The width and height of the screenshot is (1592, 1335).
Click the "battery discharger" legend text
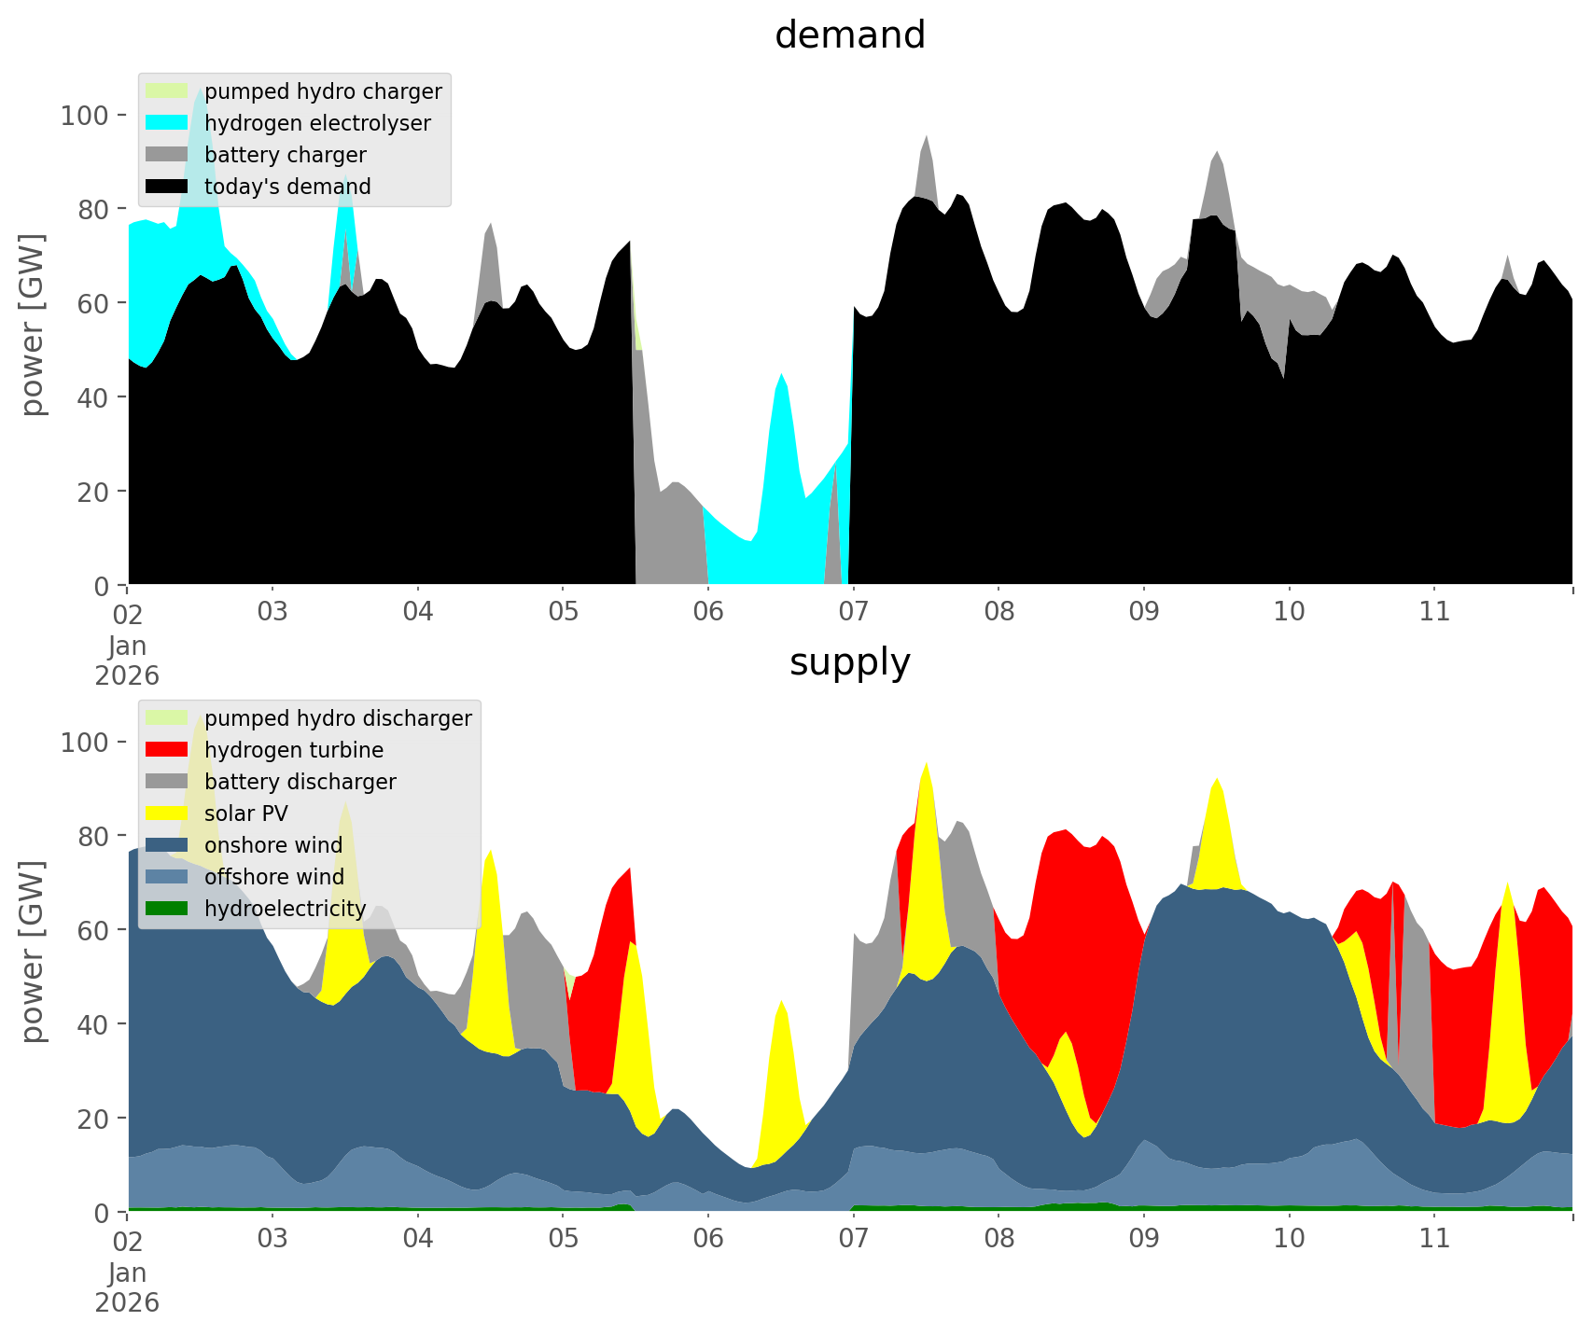tap(300, 782)
